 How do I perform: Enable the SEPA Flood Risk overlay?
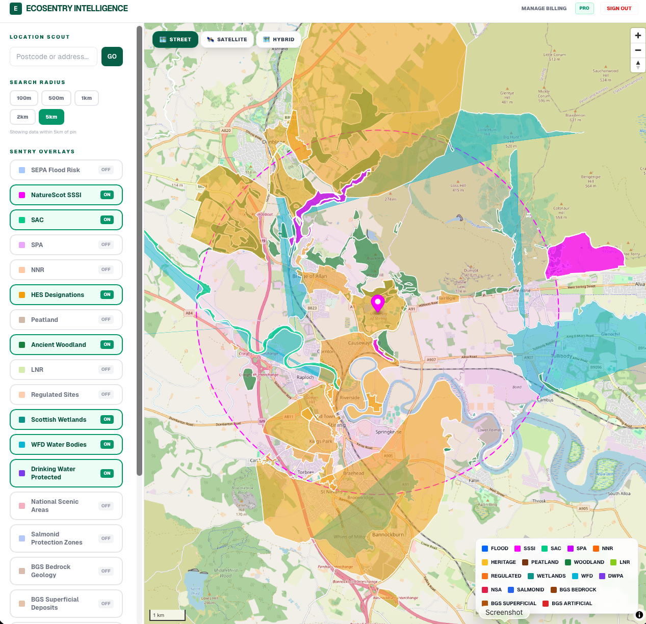point(66,170)
